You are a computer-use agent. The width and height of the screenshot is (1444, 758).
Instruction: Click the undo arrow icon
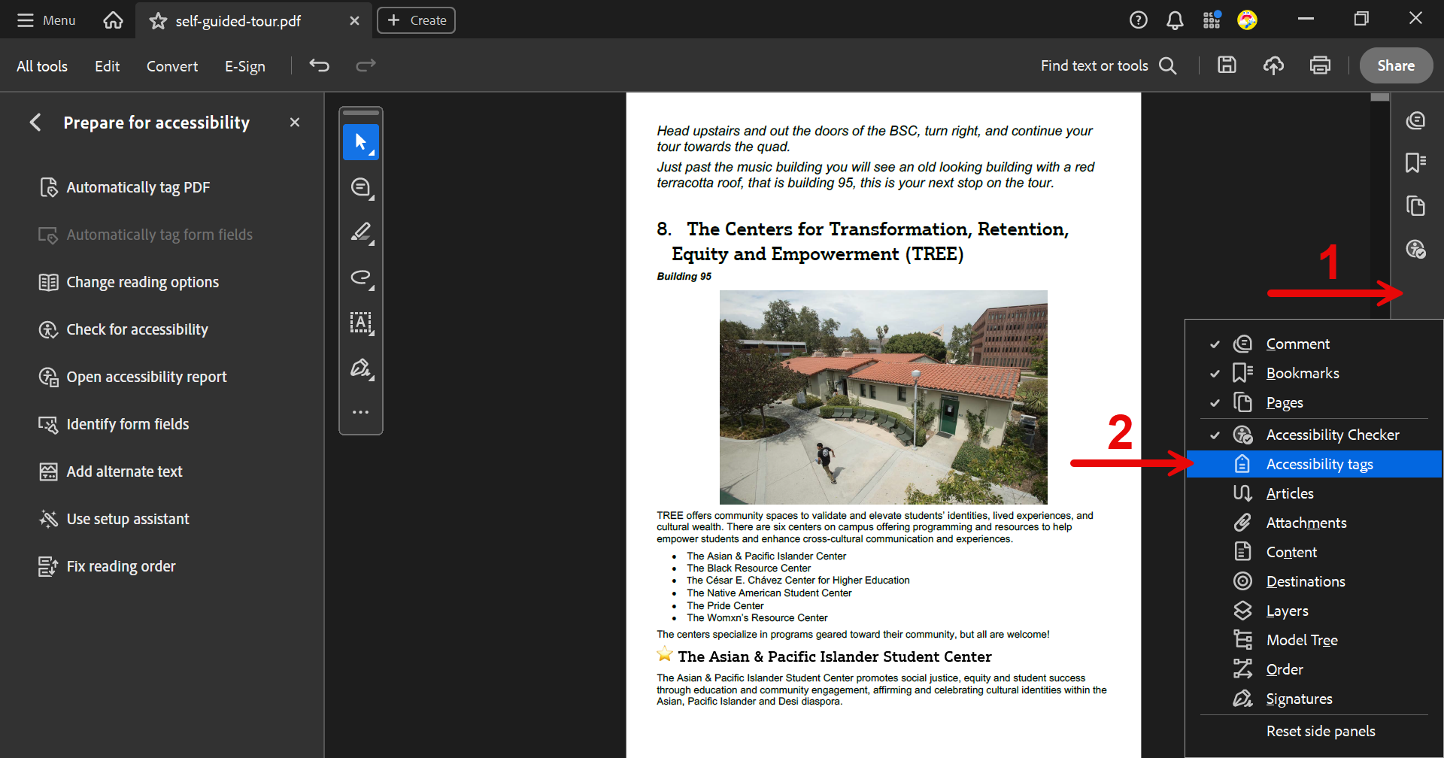(320, 65)
